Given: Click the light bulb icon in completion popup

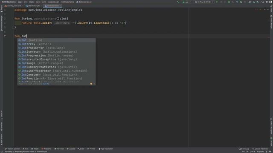Looking at the screenshot, I should click(91, 84).
